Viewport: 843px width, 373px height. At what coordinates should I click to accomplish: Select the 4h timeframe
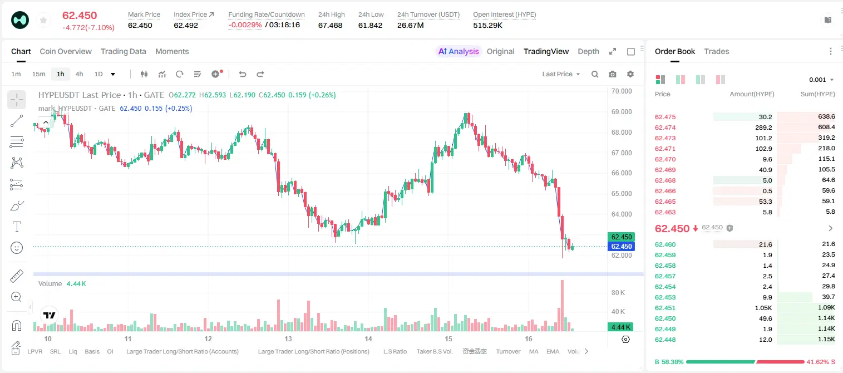pos(80,74)
